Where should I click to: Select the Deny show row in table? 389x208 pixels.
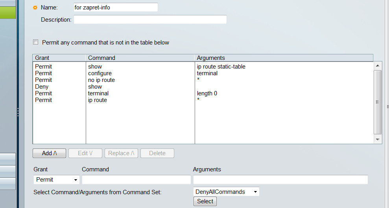pyautogui.click(x=203, y=87)
